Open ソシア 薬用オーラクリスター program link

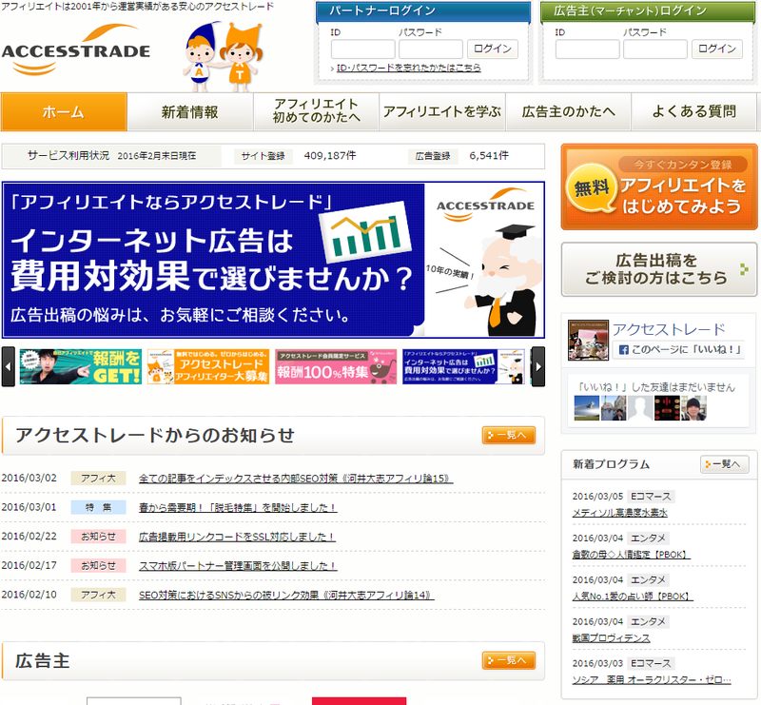pos(652,679)
